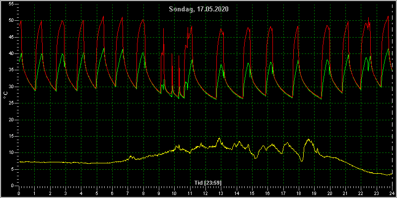Click the chart title Søndag, 17.05.2020
The height and width of the screenshot is (198, 397).
[x=199, y=9]
